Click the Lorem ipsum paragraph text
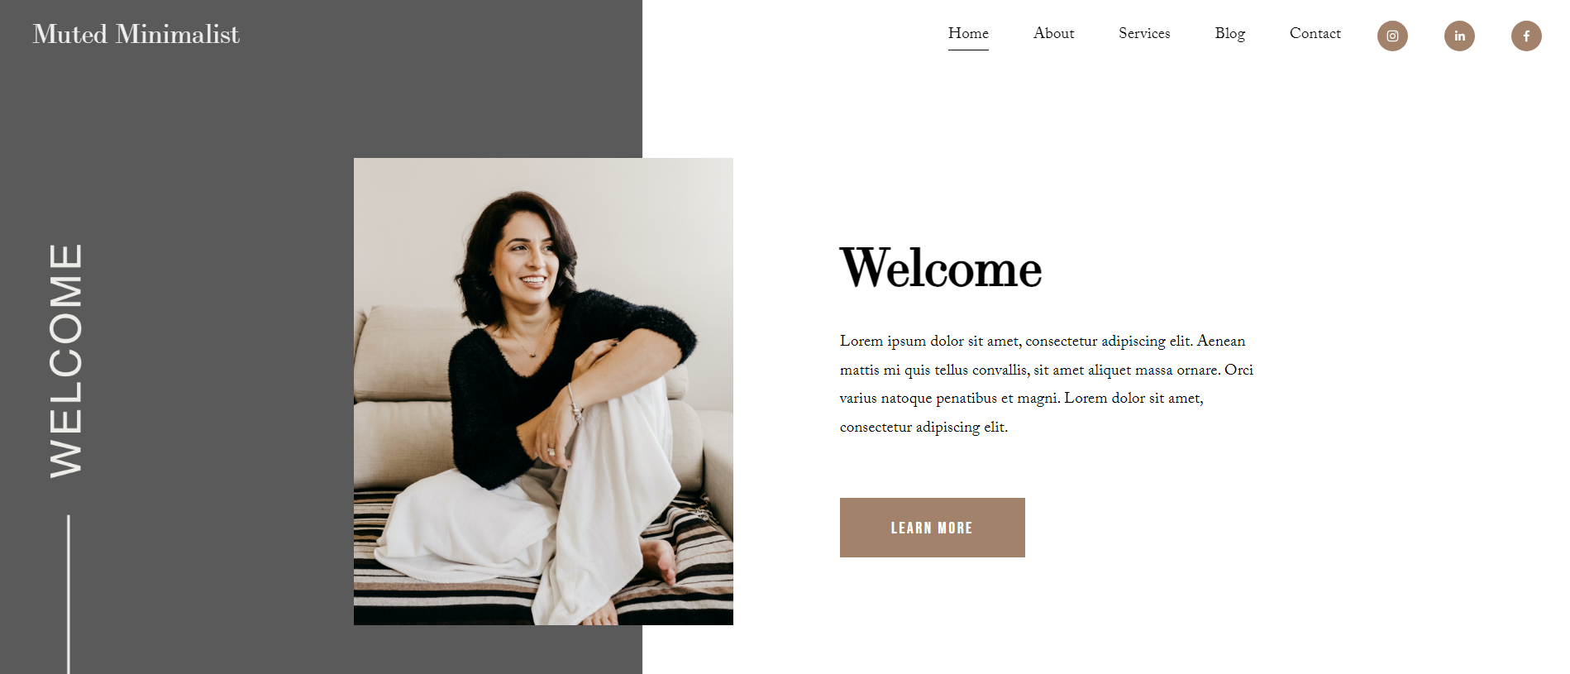This screenshot has width=1570, height=674. point(1047,384)
